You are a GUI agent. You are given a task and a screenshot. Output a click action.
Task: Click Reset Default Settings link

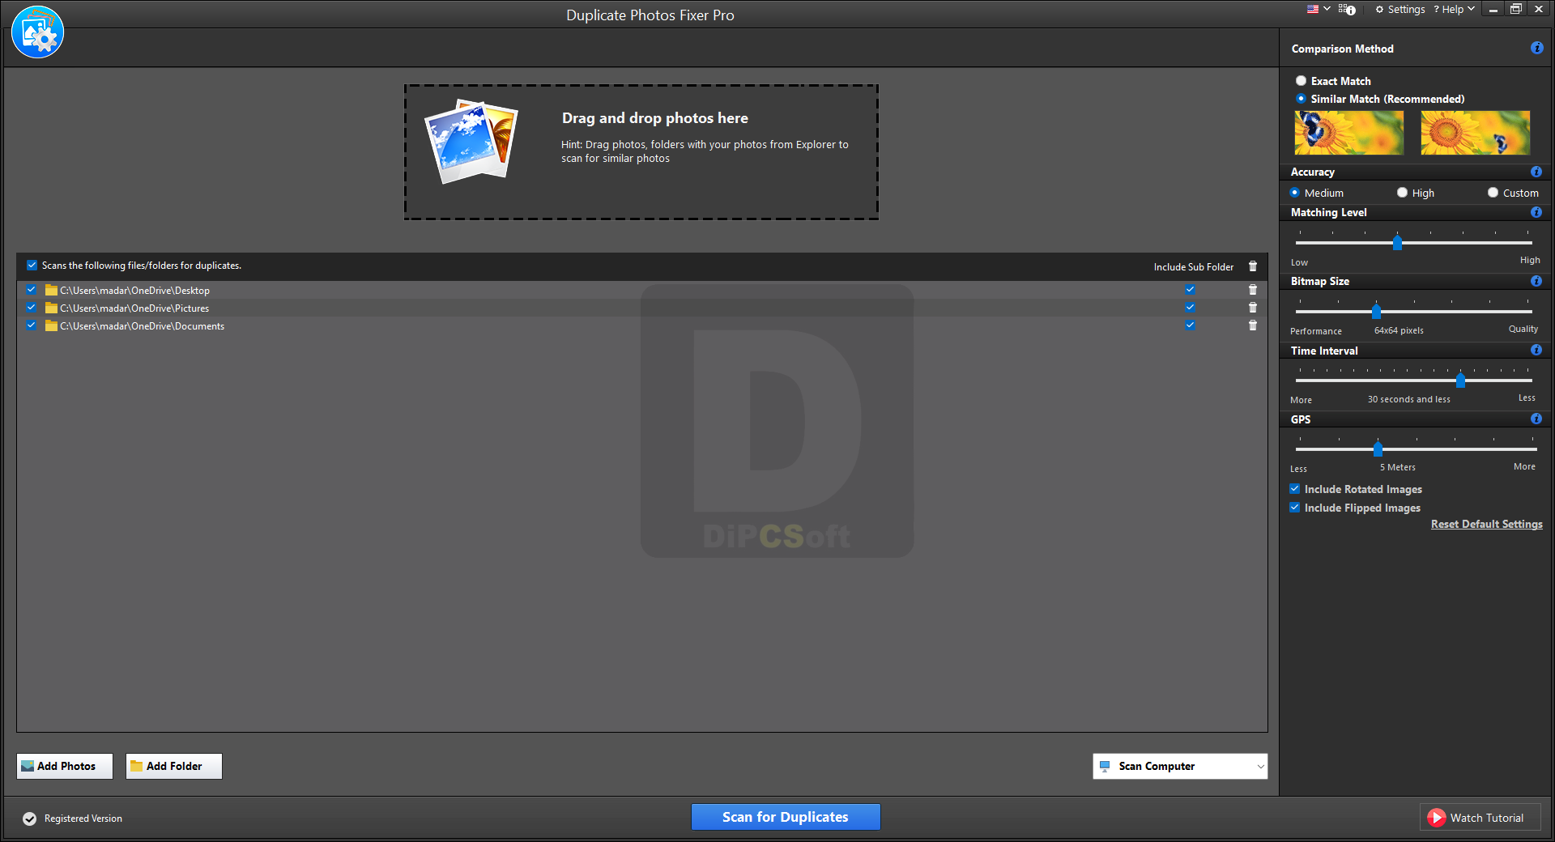point(1486,524)
